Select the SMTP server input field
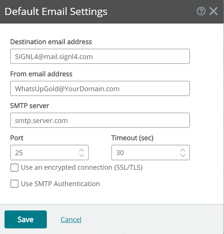 click(x=100, y=120)
